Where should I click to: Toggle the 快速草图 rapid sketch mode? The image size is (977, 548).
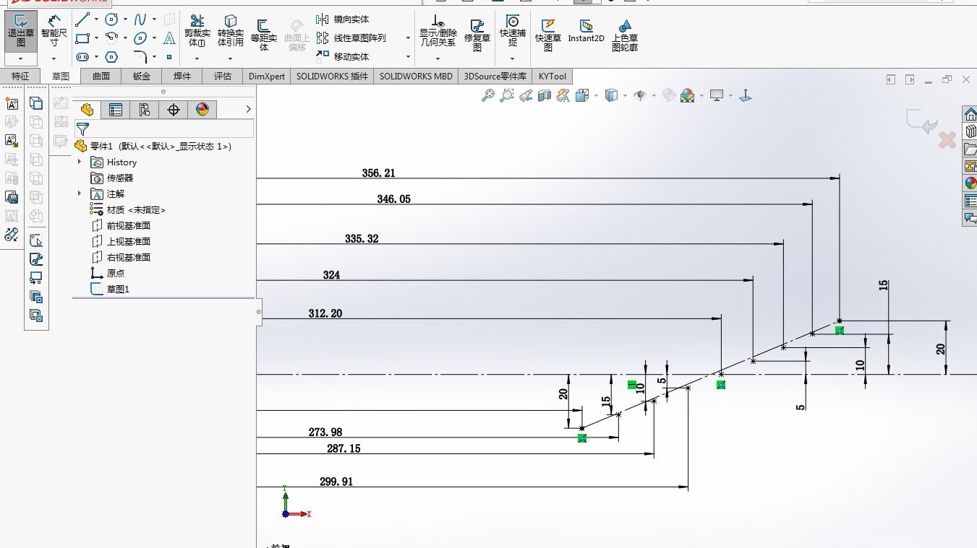click(548, 33)
